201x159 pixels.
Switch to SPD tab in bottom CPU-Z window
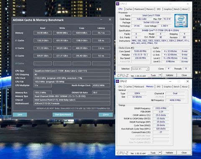point(159,87)
